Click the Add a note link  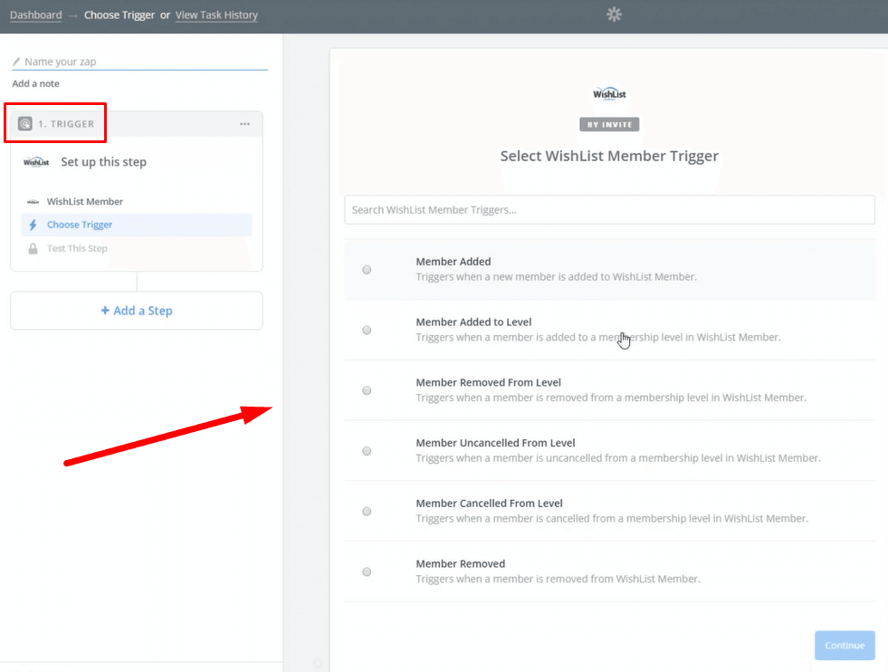(x=35, y=84)
